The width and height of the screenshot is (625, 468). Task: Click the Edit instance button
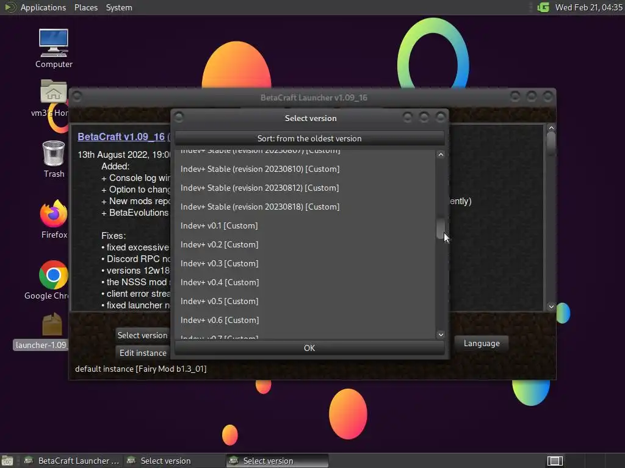pyautogui.click(x=143, y=353)
